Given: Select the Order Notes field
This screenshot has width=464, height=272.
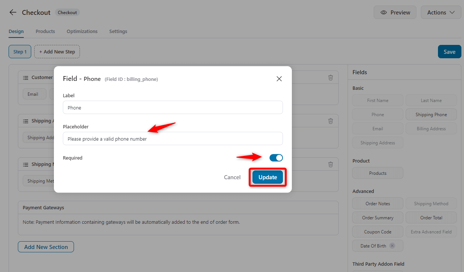Looking at the screenshot, I should (x=378, y=204).
